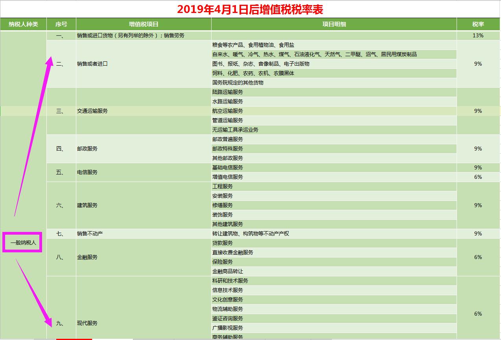Click the 税率 header cell

click(x=477, y=24)
